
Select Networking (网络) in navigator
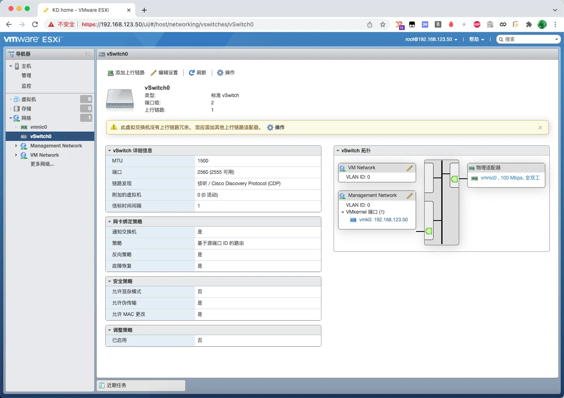click(x=26, y=118)
